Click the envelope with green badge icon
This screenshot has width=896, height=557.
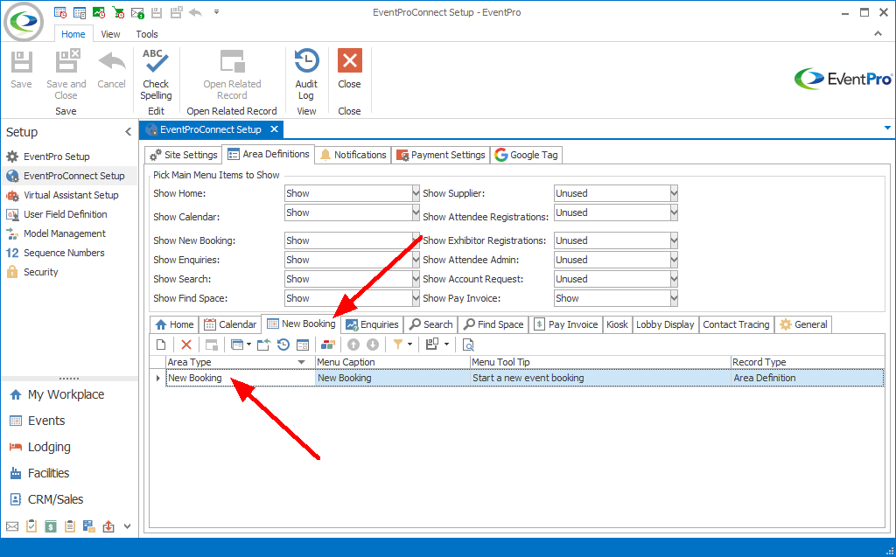pyautogui.click(x=137, y=12)
